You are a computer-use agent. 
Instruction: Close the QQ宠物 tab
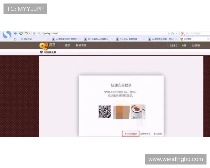tap(208, 39)
